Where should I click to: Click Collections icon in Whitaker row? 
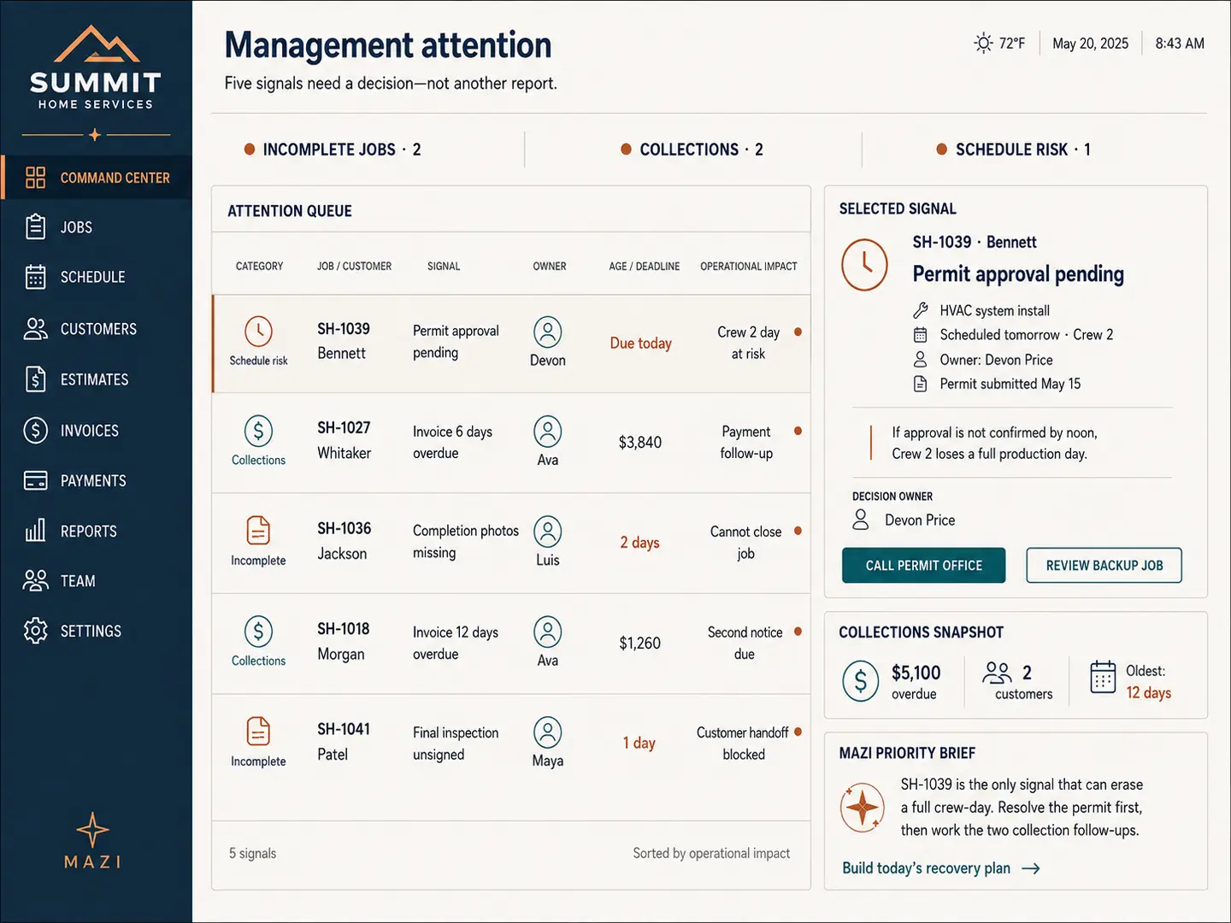[x=258, y=431]
